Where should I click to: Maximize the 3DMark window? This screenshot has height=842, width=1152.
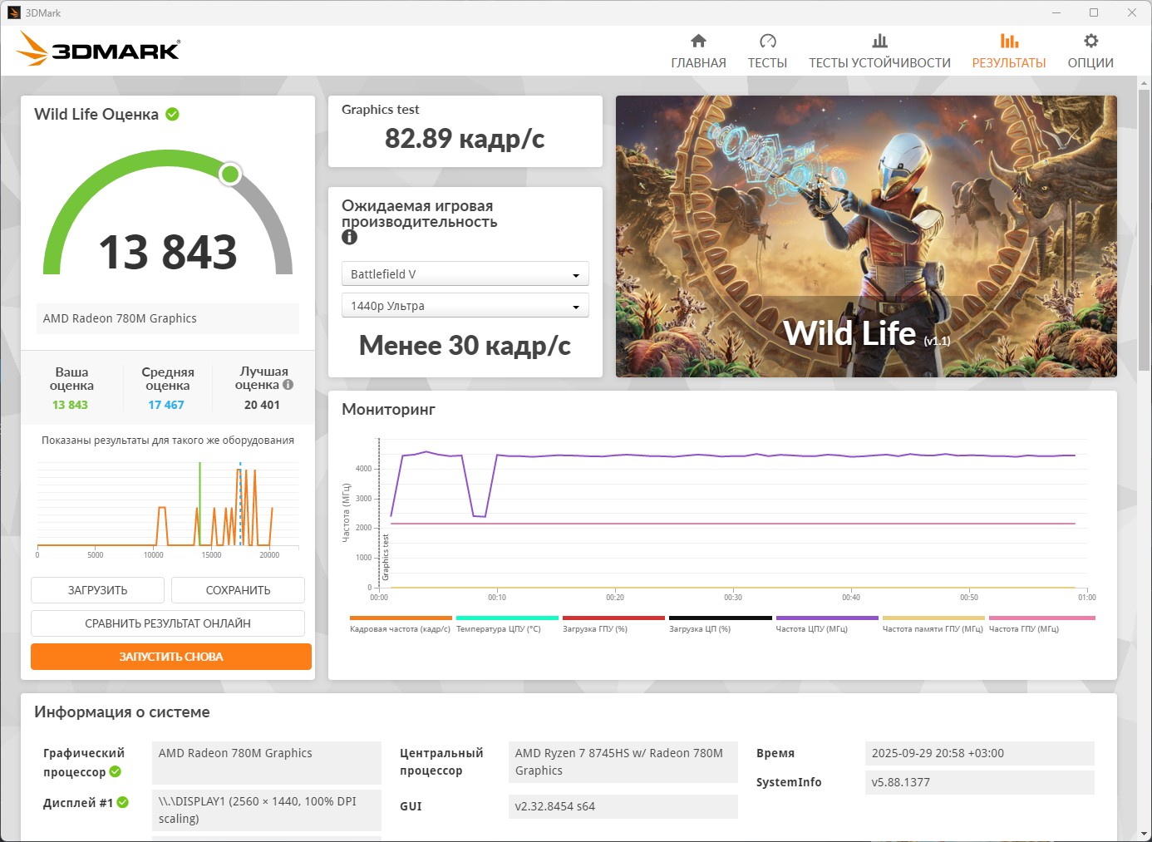pyautogui.click(x=1094, y=12)
